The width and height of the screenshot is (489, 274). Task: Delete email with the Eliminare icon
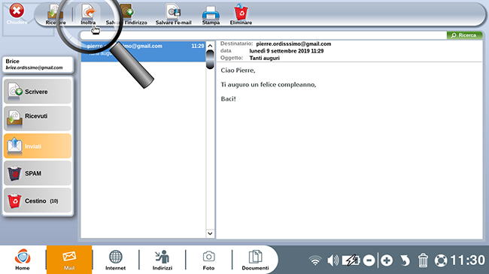point(241,12)
